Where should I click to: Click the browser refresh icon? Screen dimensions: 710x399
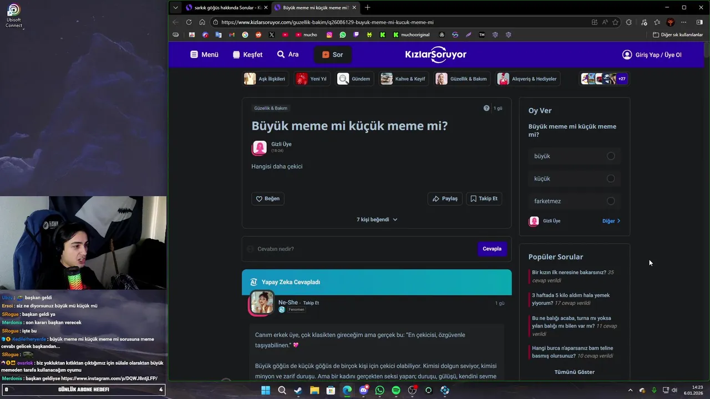point(189,22)
